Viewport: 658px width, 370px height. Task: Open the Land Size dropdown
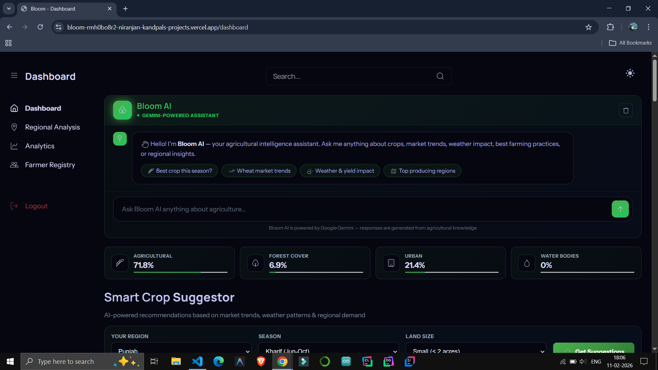(476, 349)
